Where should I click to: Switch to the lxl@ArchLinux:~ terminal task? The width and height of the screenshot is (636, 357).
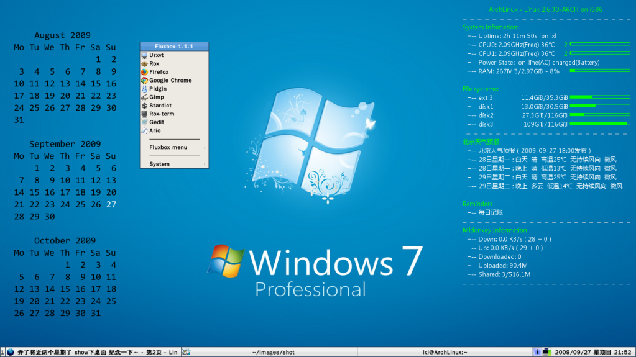pyautogui.click(x=445, y=352)
